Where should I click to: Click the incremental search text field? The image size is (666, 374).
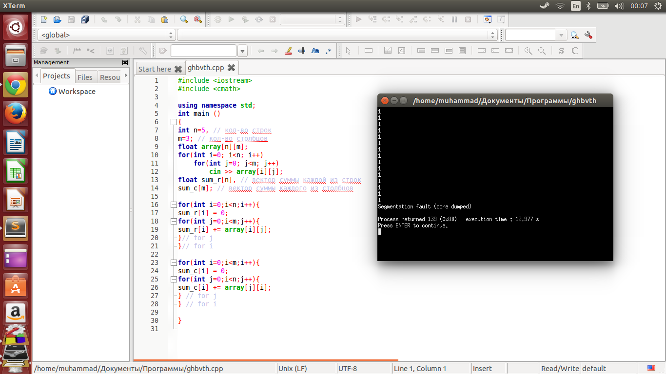pyautogui.click(x=203, y=51)
